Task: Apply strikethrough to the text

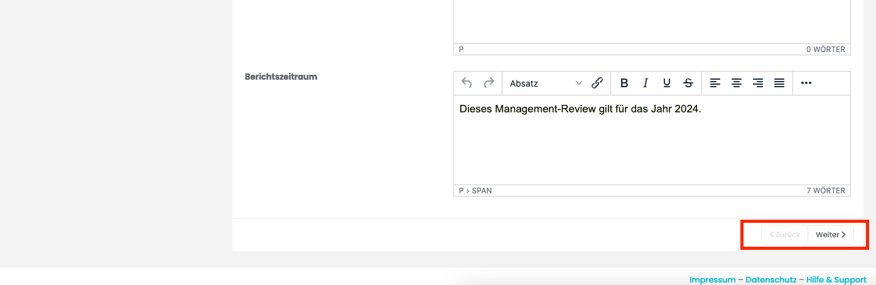Action: (x=688, y=83)
